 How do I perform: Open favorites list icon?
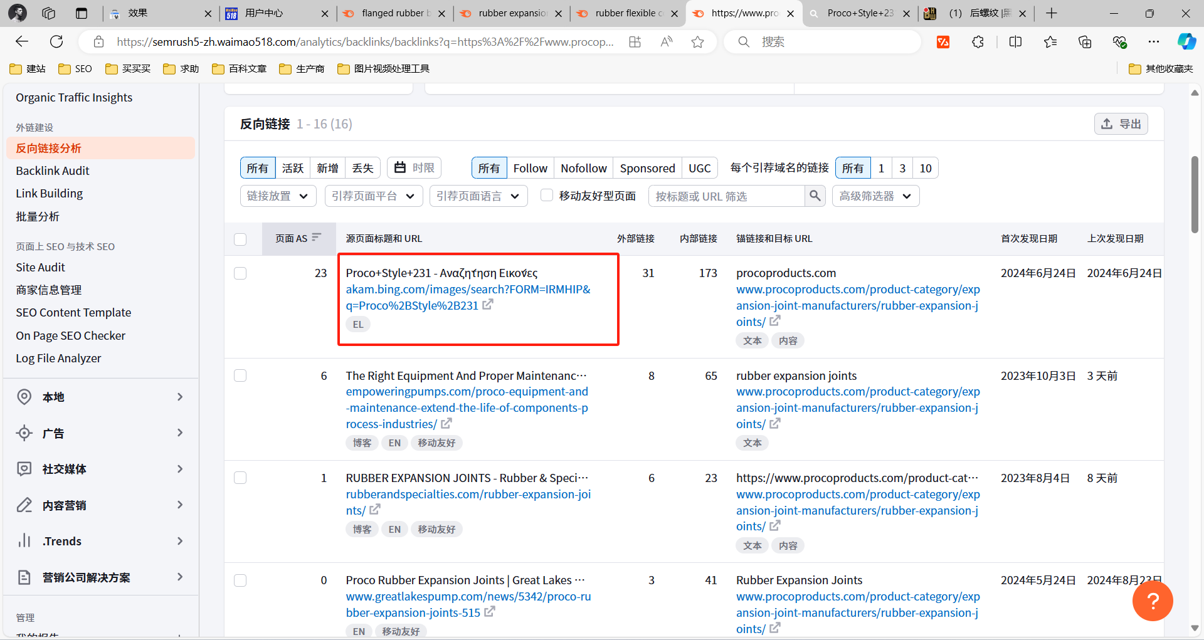click(x=1050, y=42)
